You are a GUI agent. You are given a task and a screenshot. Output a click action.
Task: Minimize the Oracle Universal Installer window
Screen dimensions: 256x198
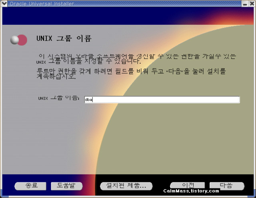click(245, 4)
